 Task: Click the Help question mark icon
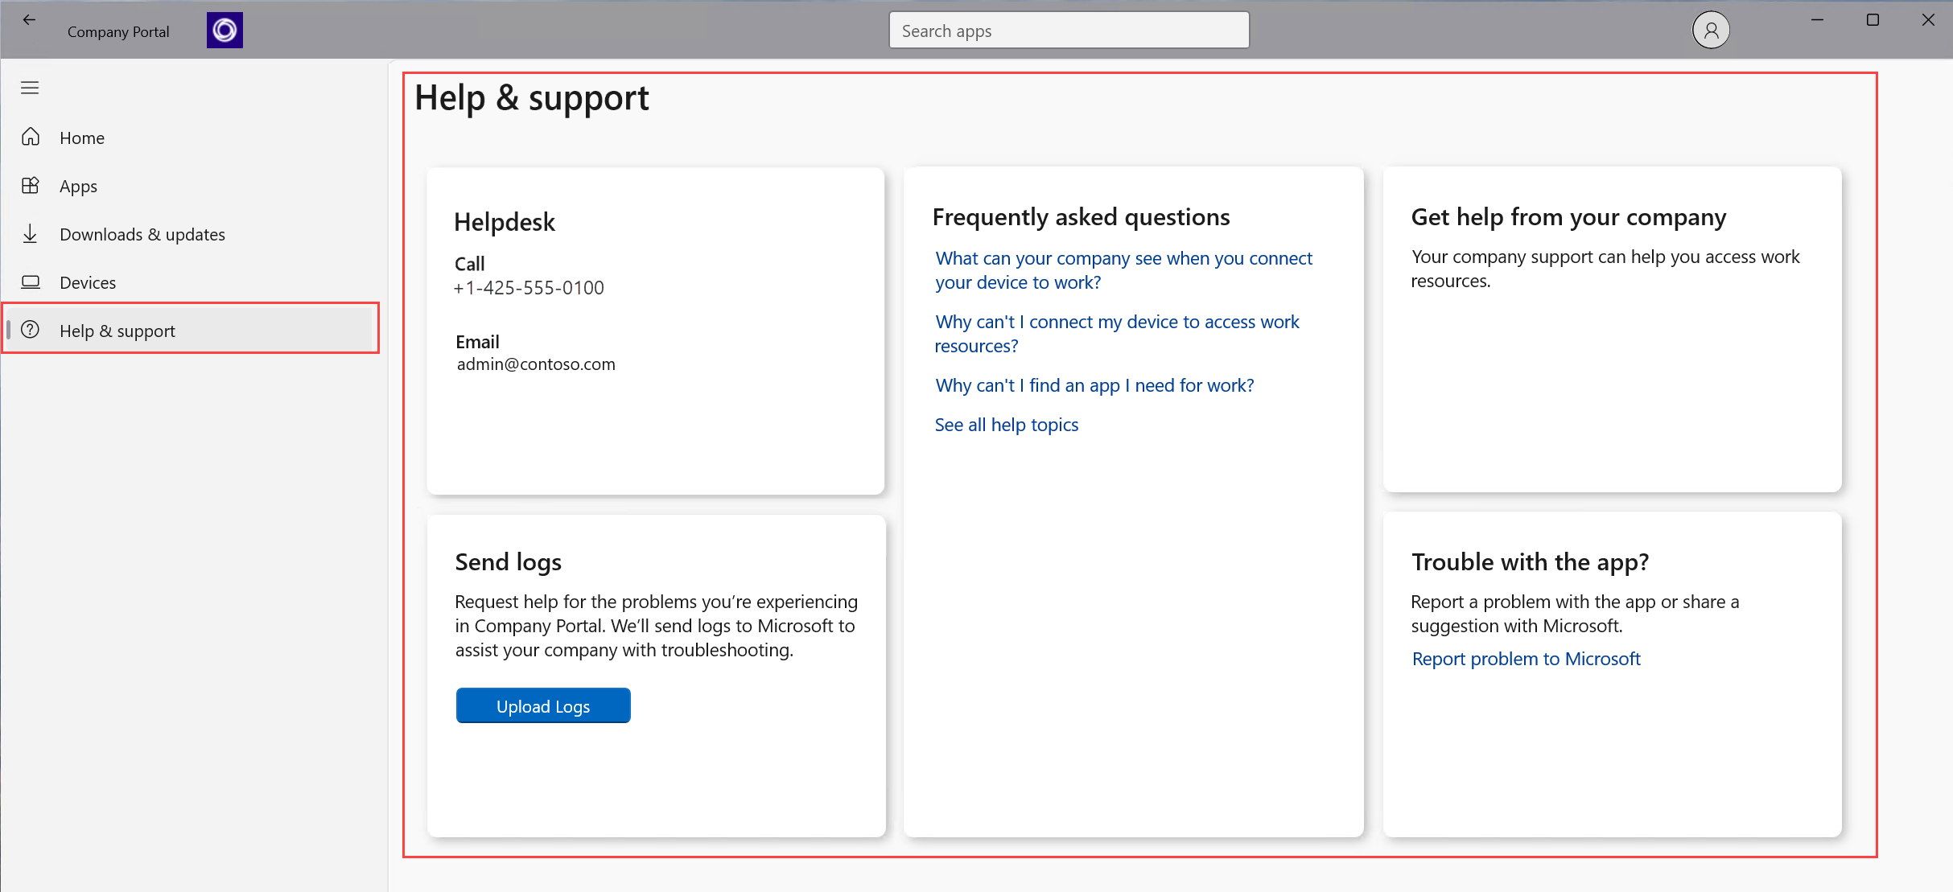click(31, 330)
